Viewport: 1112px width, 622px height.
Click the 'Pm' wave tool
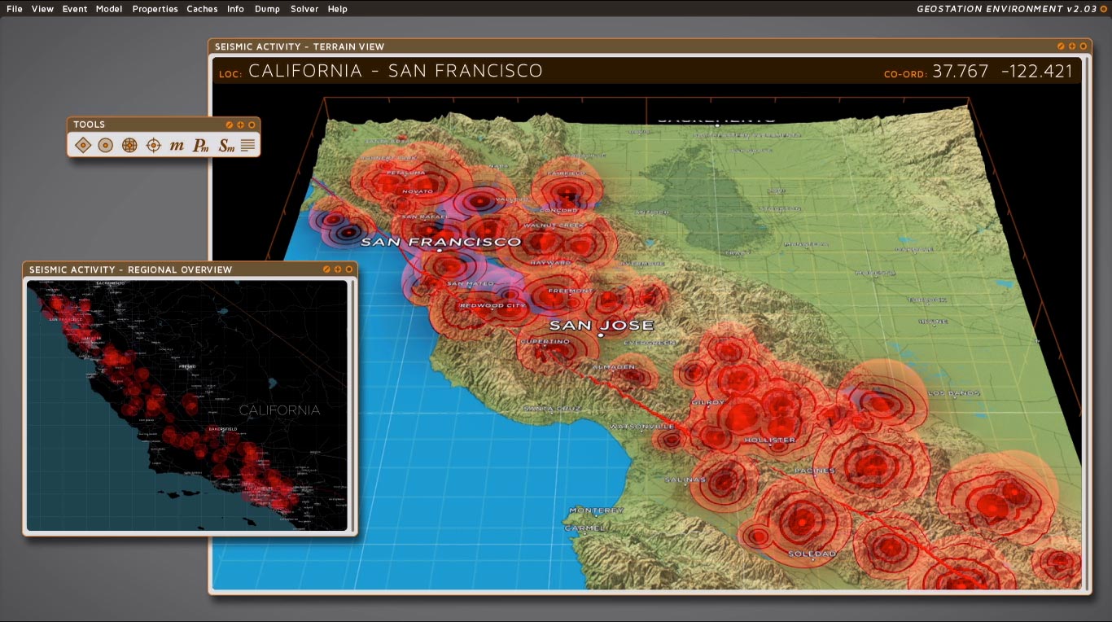pos(201,146)
